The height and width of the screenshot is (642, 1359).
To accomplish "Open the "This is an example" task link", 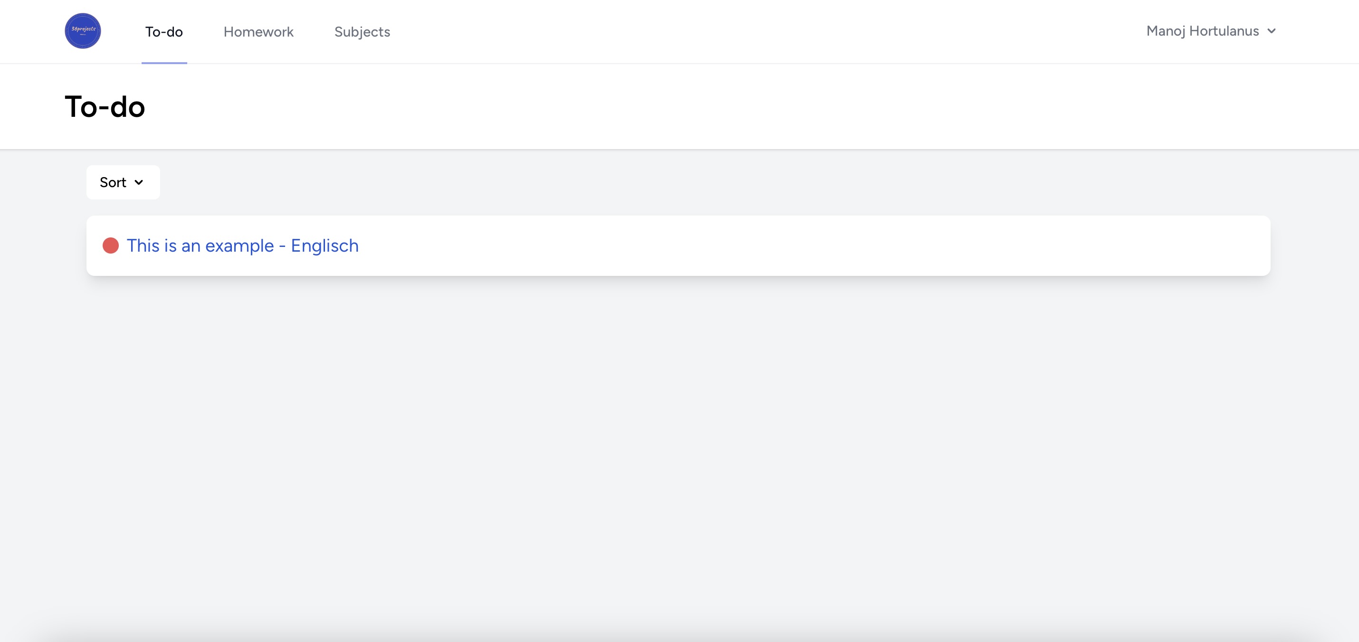I will [x=201, y=245].
